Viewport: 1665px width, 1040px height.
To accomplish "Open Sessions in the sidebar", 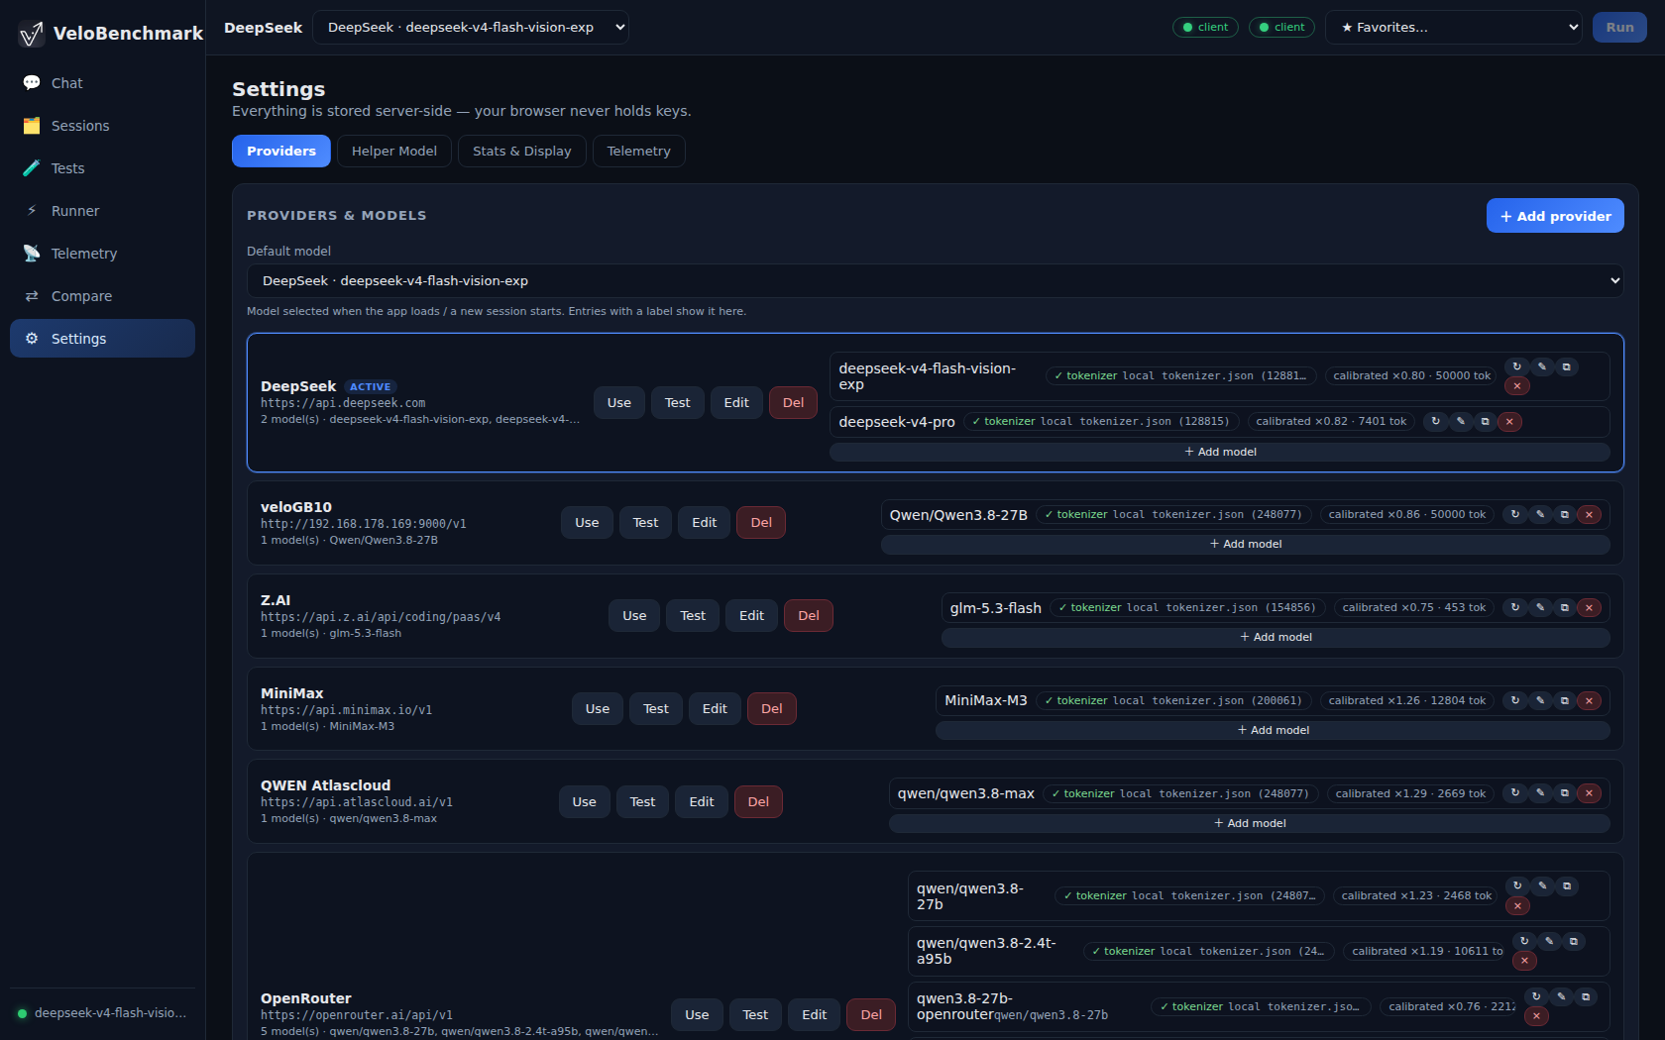I will click(x=102, y=126).
